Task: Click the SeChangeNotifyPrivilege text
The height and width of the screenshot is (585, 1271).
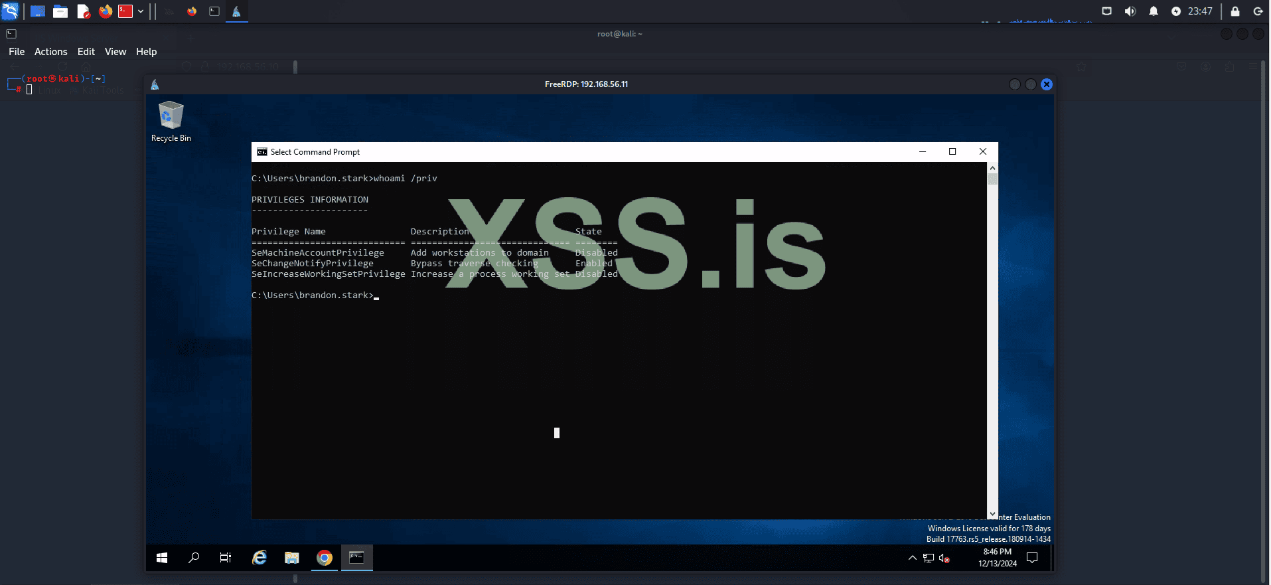Action: tap(313, 264)
